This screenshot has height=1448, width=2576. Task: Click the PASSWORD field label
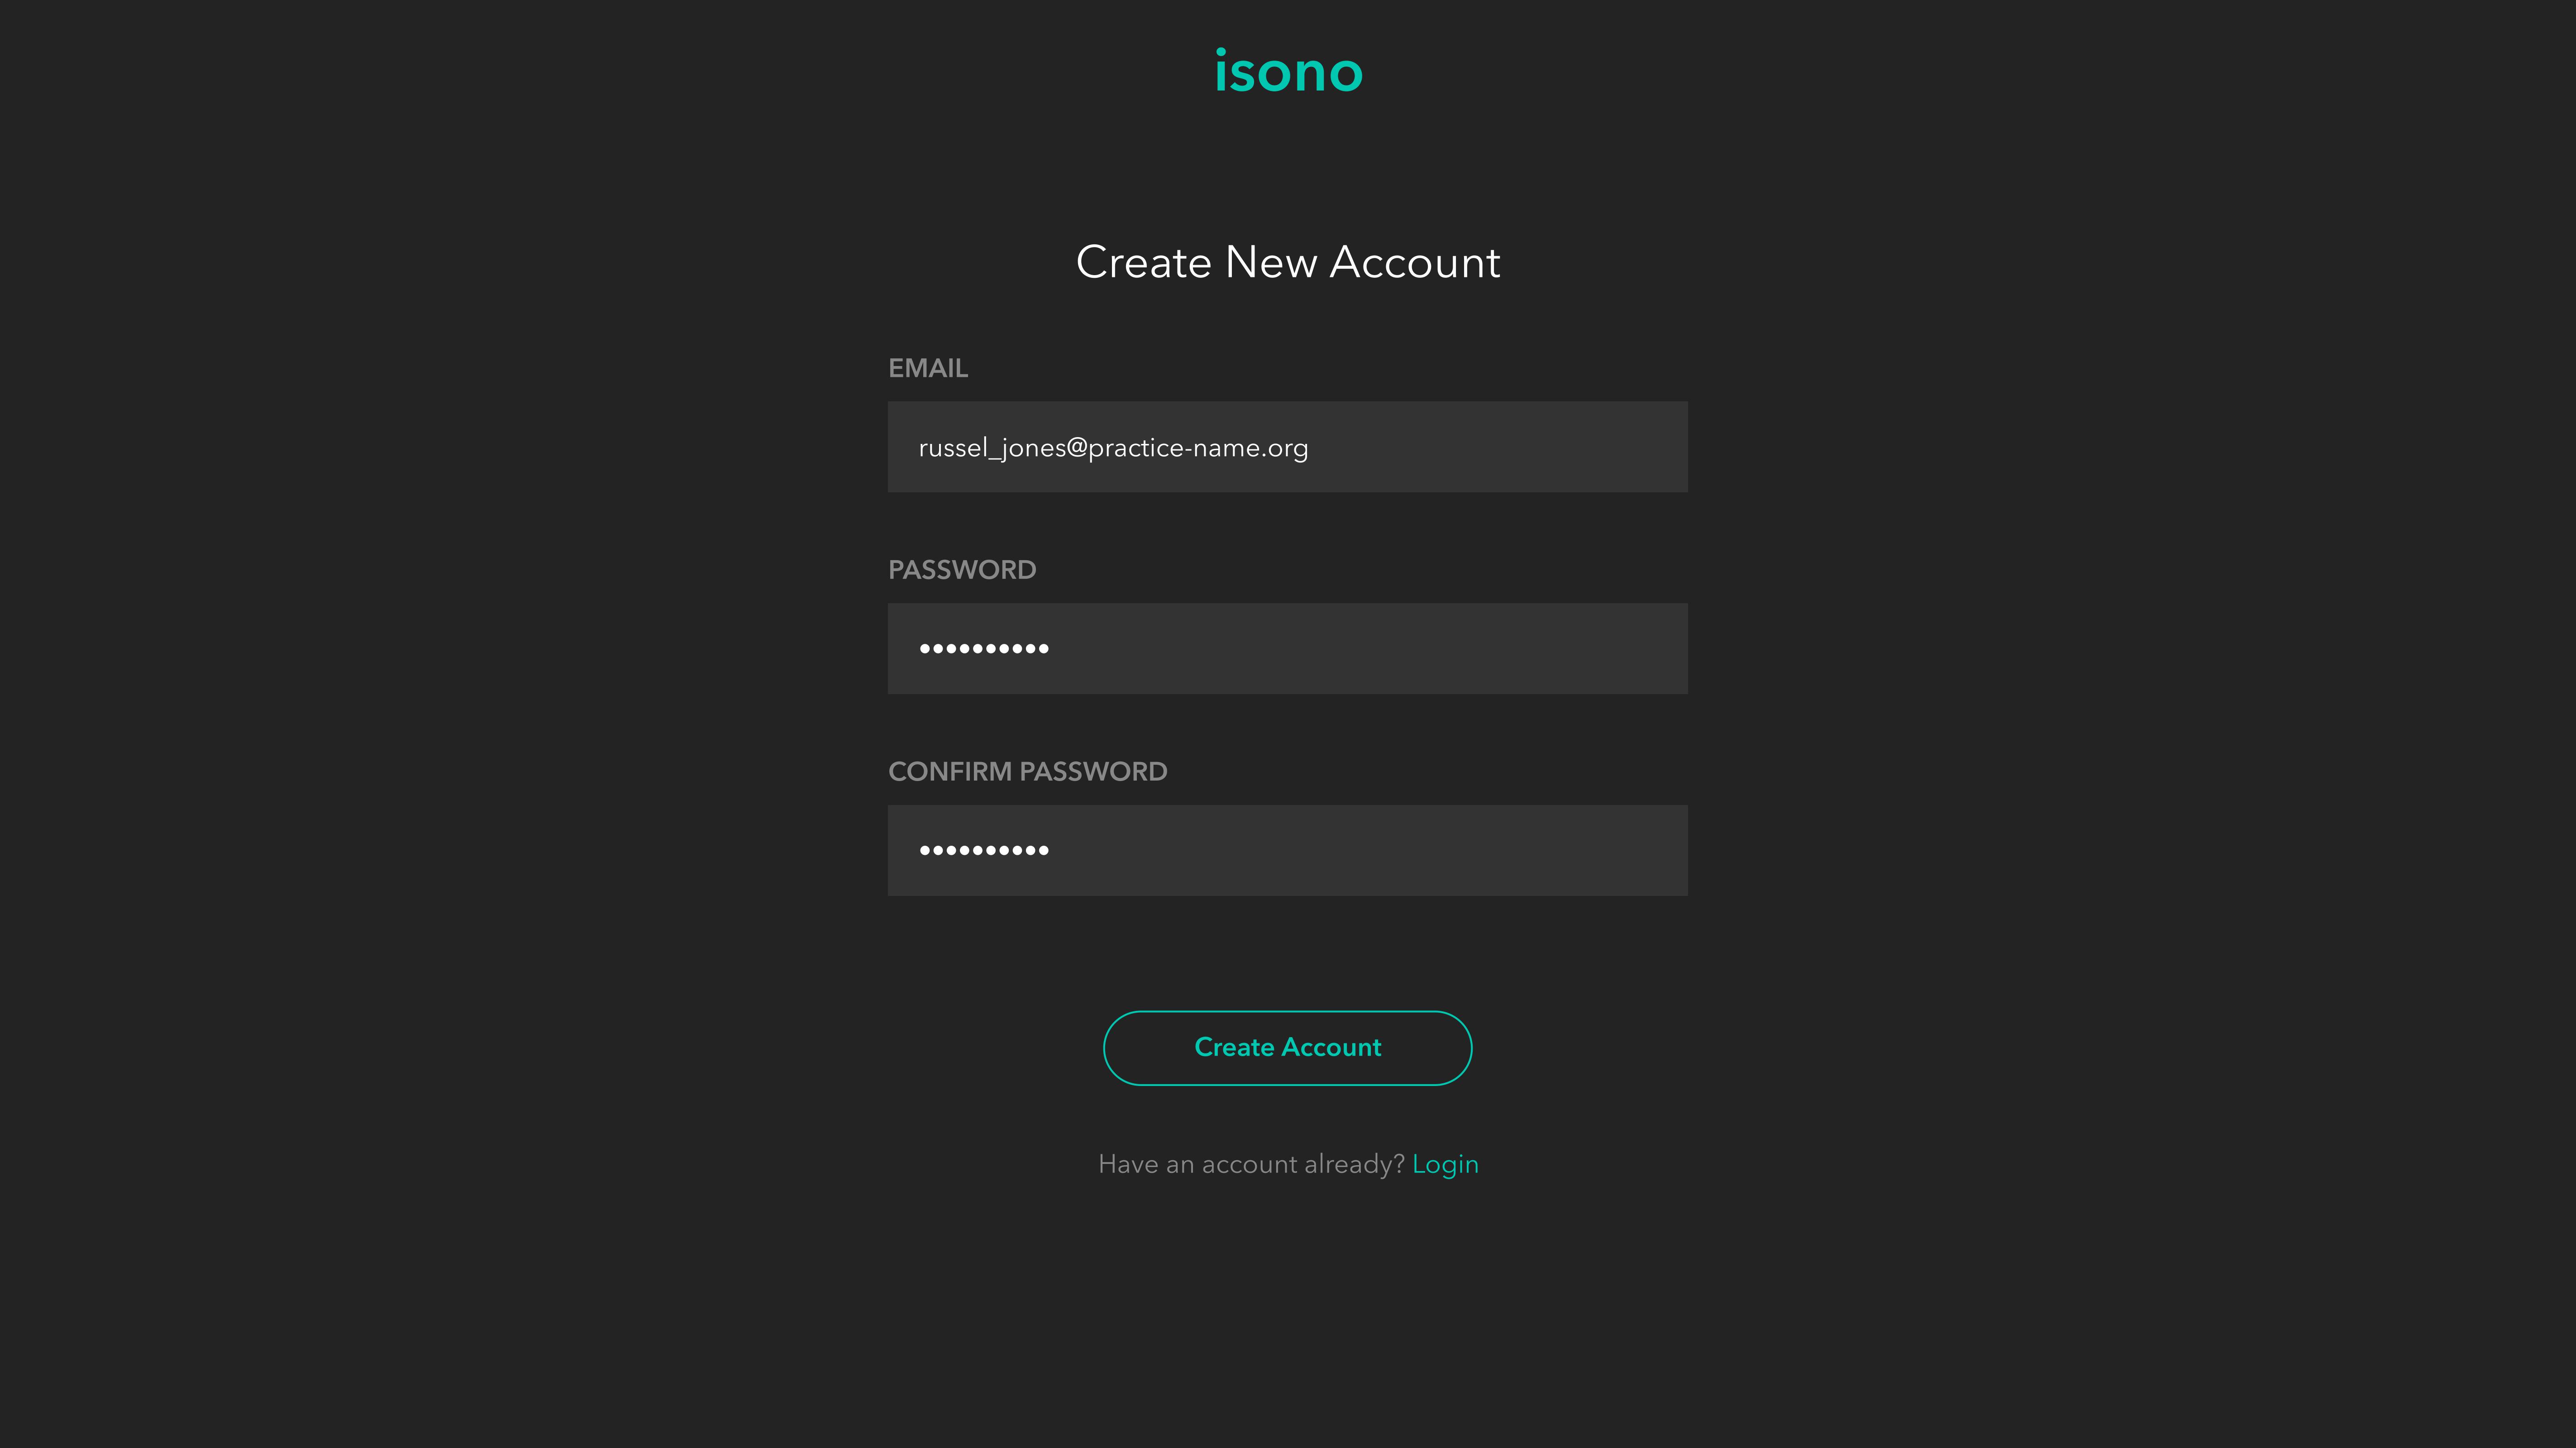(x=962, y=570)
